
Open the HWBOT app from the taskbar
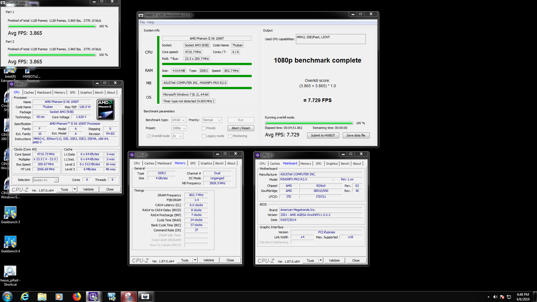pyautogui.click(x=111, y=296)
